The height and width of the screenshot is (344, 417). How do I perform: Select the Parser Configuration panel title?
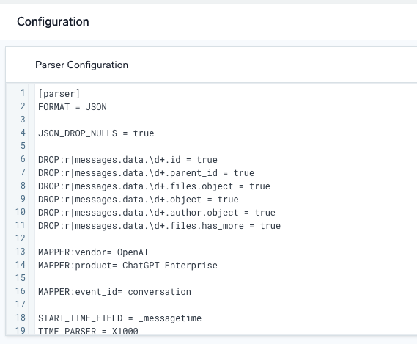(81, 65)
